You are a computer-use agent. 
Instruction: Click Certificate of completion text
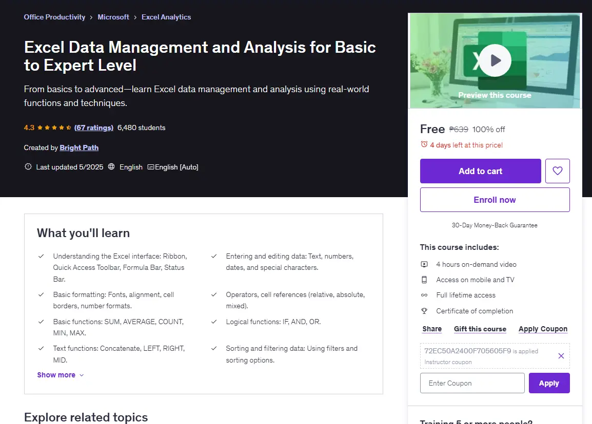(x=475, y=311)
